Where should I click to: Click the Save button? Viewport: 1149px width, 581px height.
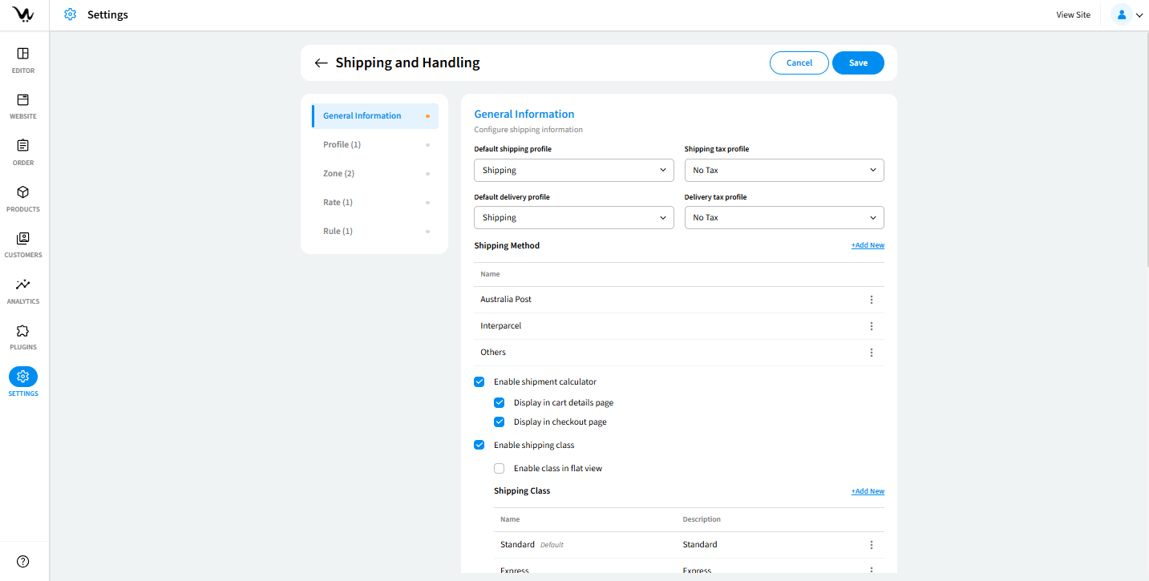click(858, 63)
